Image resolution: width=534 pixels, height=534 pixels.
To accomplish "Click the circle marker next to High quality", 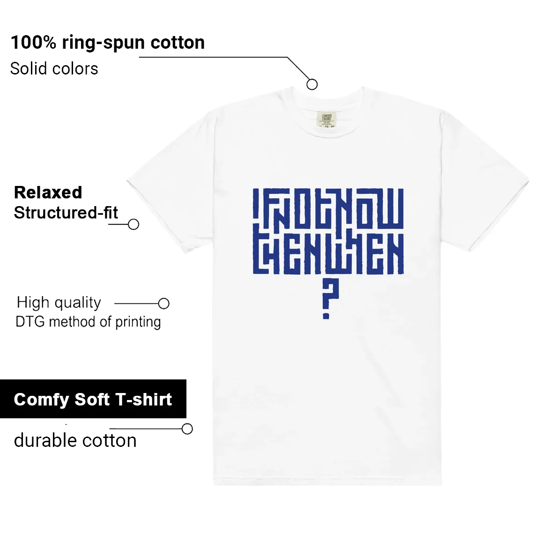I will (x=164, y=304).
